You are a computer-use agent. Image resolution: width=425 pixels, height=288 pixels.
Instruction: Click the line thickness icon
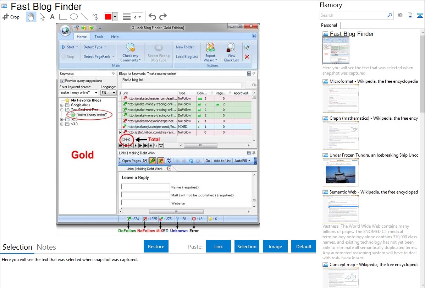pos(127,17)
